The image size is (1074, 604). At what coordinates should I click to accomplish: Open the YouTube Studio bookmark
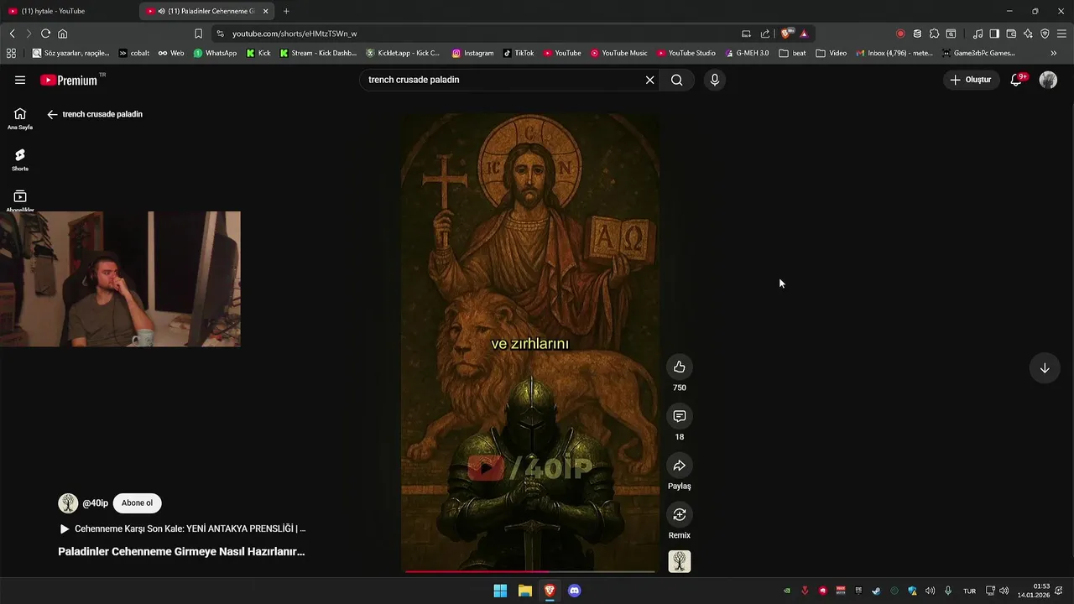686,53
